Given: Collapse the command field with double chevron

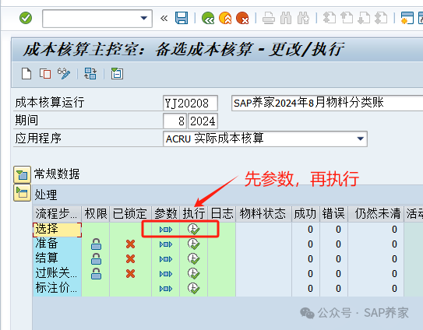Looking at the screenshot, I should [x=164, y=19].
